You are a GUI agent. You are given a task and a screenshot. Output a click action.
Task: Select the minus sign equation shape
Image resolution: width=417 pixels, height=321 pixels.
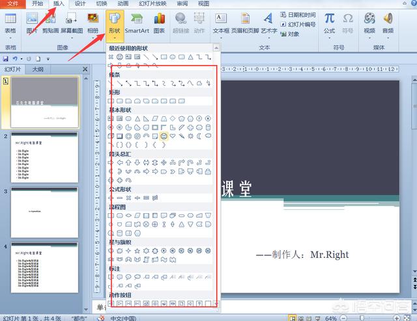click(x=120, y=198)
